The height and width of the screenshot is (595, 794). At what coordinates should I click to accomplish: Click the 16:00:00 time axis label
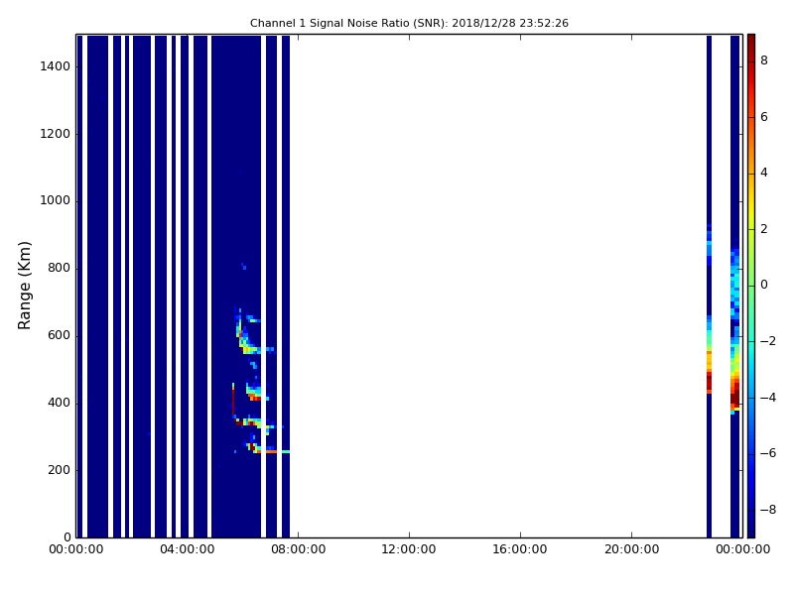coord(520,549)
